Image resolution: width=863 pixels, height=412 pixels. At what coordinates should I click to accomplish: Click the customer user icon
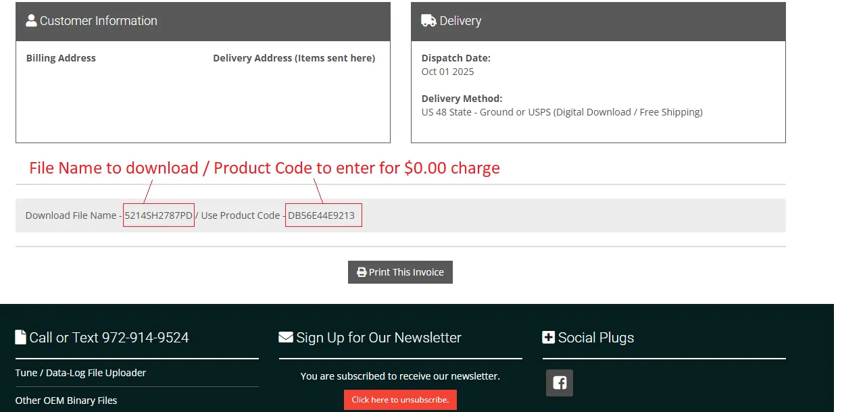tap(31, 20)
